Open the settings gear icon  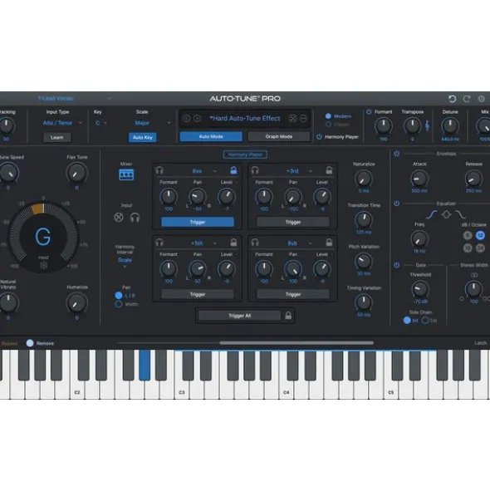point(481,99)
